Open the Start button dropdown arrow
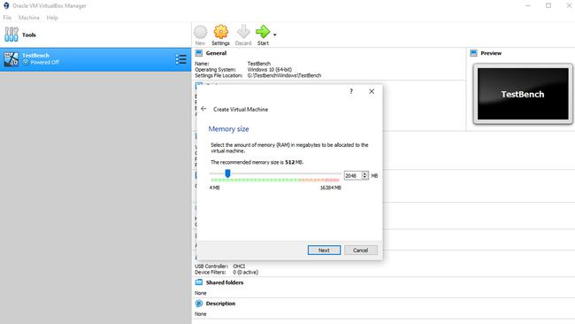 tap(274, 35)
